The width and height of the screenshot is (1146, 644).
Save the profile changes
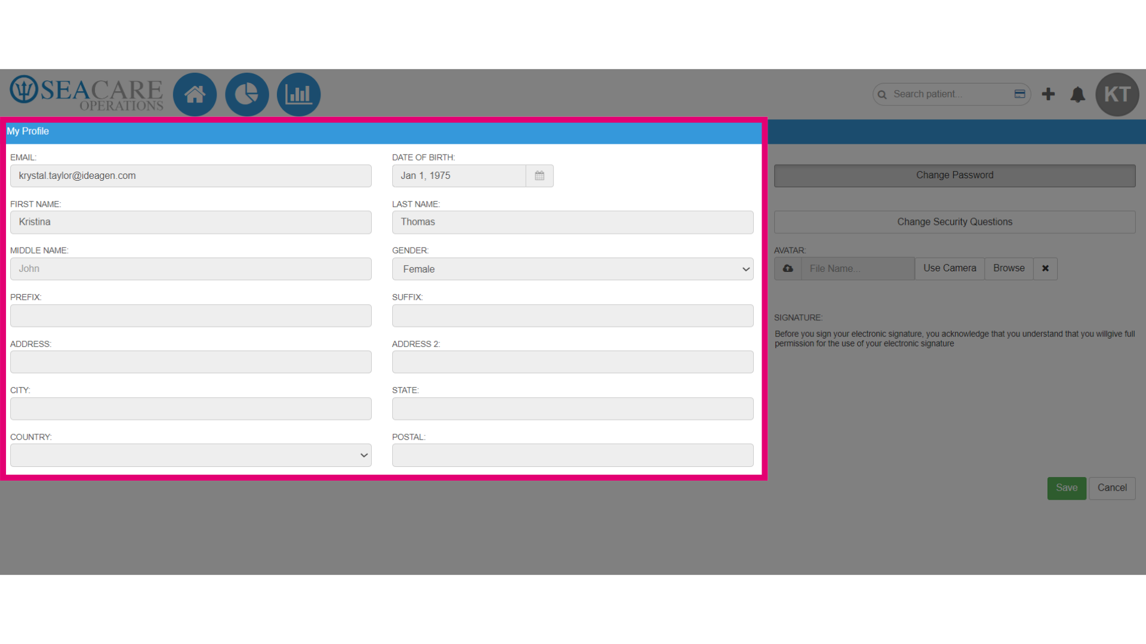[x=1067, y=488]
